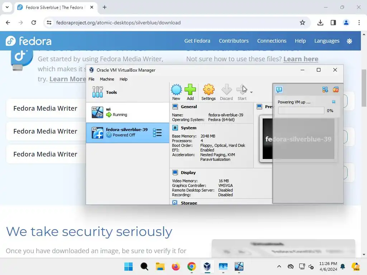Screen dimensions: 367x275
Task: Click the Display section header
Action: [x=188, y=173]
